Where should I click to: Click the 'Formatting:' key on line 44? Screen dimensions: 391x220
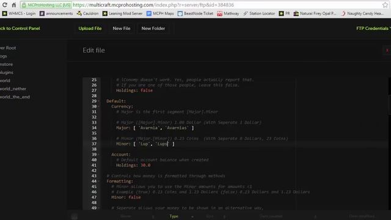click(x=120, y=182)
